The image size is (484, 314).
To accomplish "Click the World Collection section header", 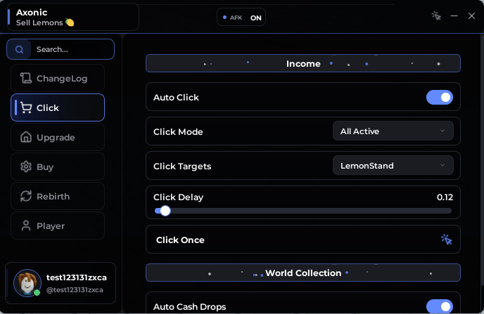I will [x=303, y=273].
